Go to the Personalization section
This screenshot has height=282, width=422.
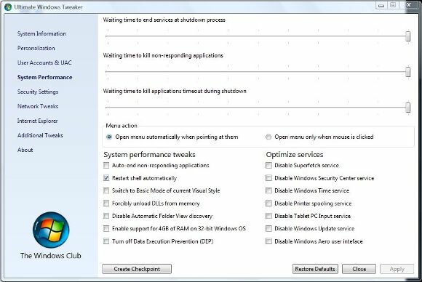(36, 48)
